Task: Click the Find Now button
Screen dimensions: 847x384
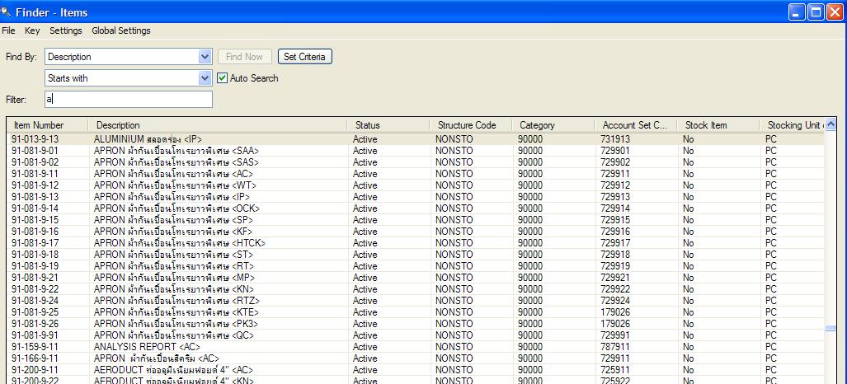Action: point(245,57)
